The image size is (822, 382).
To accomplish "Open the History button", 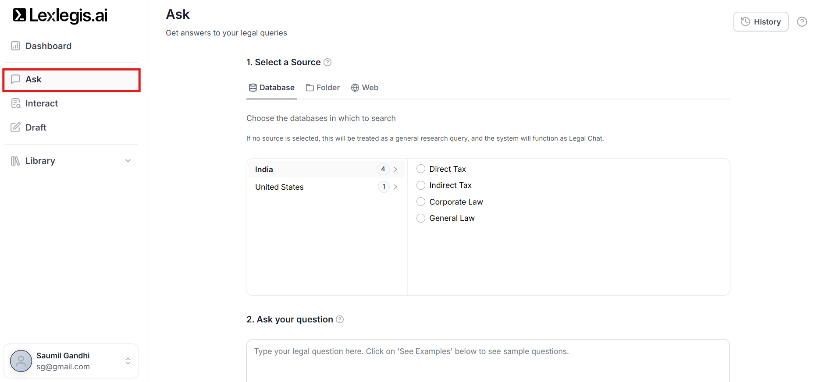I will 761,22.
